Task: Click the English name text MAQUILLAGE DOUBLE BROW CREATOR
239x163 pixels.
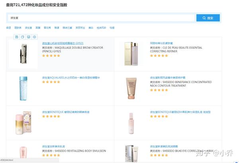Action: point(79,48)
